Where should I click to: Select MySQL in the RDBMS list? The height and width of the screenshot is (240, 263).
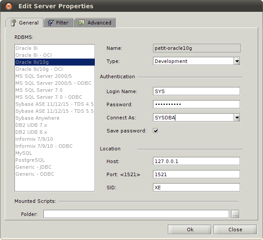55,153
